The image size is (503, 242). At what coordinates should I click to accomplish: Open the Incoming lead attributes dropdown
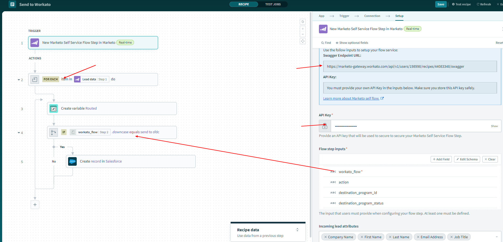[x=497, y=237]
